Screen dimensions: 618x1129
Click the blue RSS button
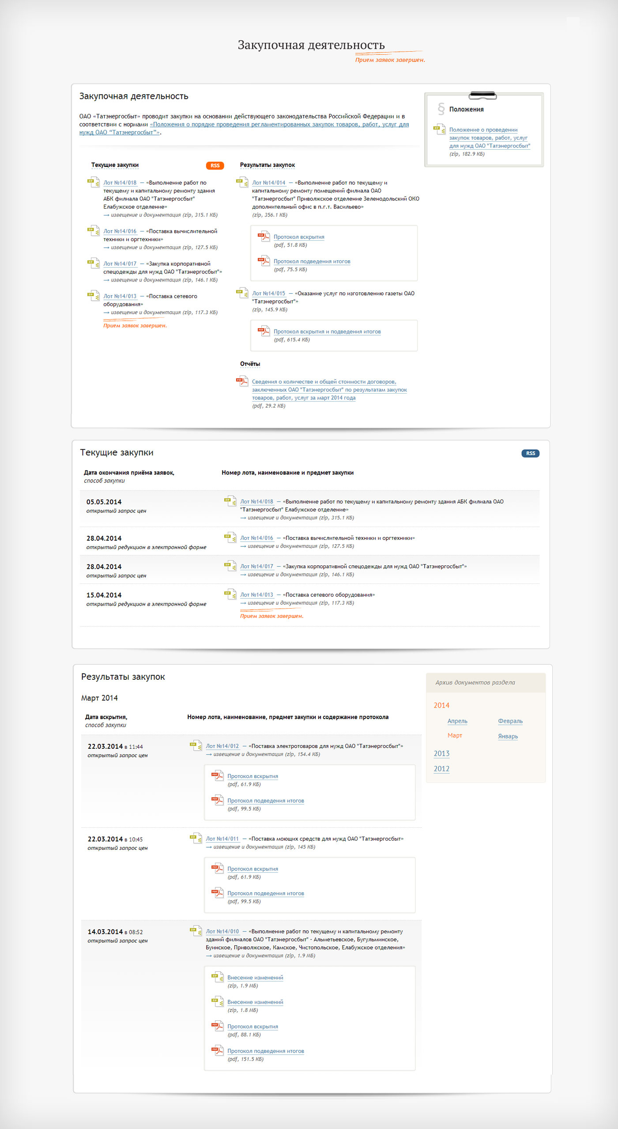click(530, 453)
